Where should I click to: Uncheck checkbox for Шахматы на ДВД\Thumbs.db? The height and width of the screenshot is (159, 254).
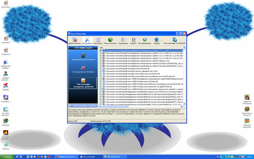click(x=101, y=87)
